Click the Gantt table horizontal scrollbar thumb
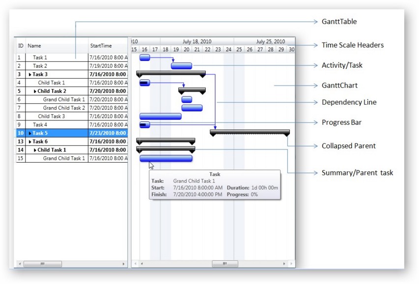 [43, 264]
